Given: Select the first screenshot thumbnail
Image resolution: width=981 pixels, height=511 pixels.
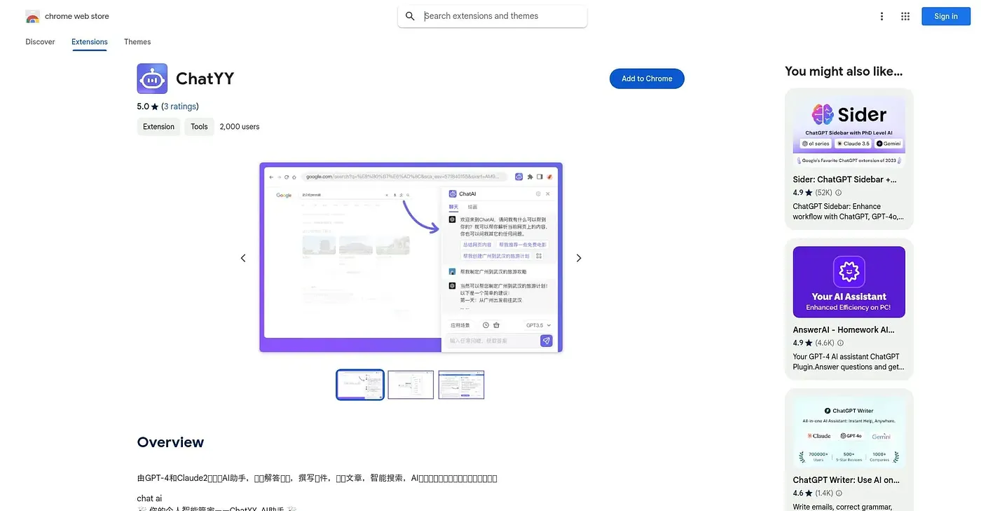Looking at the screenshot, I should 360,385.
